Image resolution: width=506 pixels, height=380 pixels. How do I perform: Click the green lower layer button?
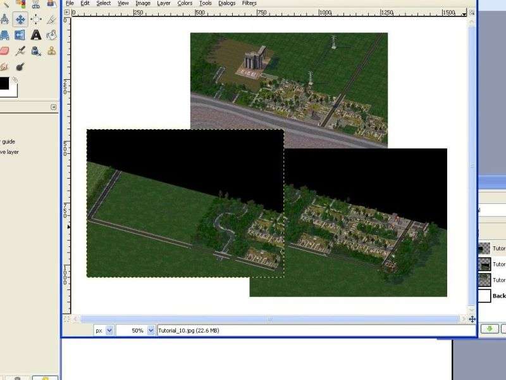point(488,329)
